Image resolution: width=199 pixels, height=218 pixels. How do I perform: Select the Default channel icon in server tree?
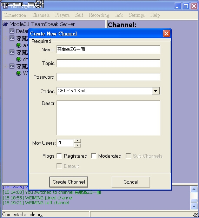pos(12,31)
